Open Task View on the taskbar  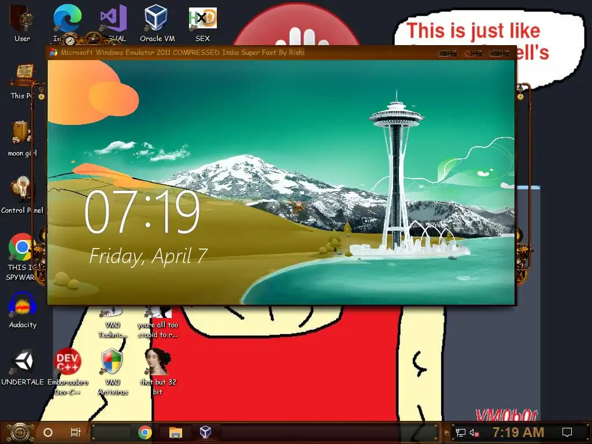point(76,432)
